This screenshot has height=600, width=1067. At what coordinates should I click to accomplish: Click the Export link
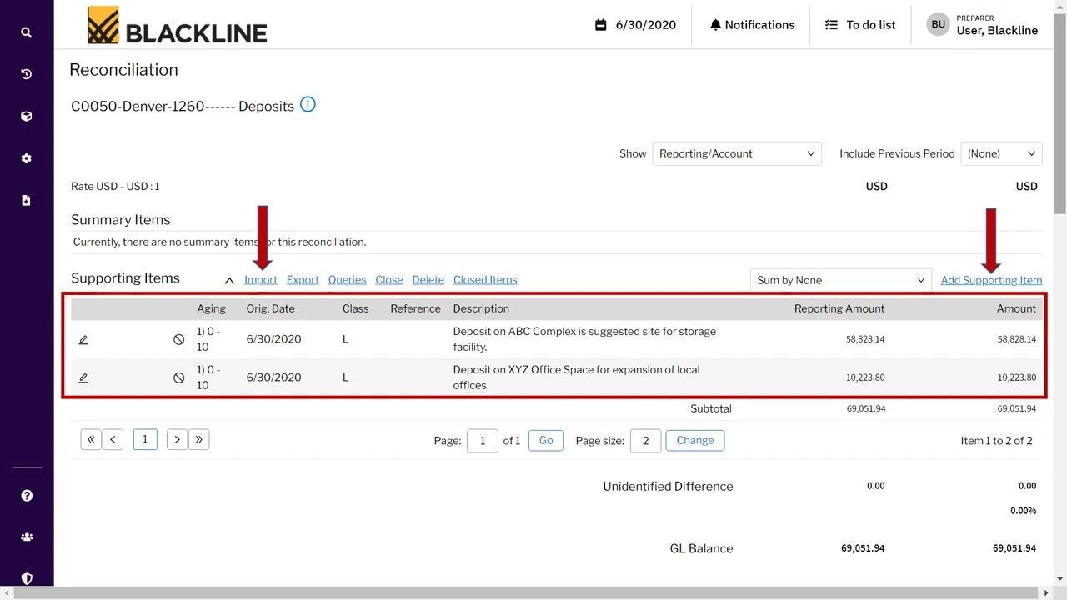(303, 280)
